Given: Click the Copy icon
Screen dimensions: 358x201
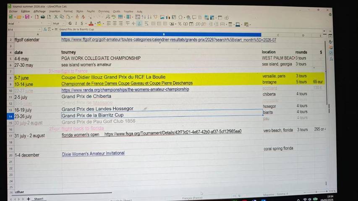Looking at the screenshot, I should (x=62, y=17).
